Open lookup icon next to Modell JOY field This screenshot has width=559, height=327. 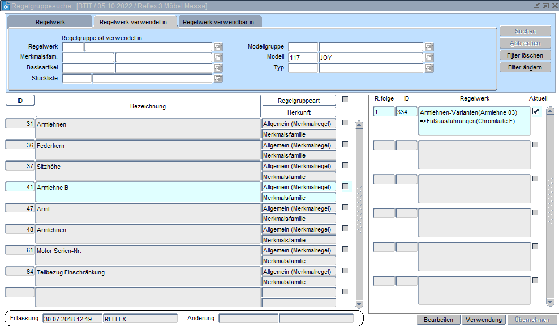click(429, 58)
